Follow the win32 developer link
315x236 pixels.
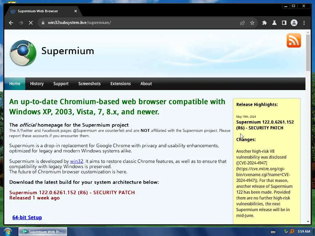point(77,161)
